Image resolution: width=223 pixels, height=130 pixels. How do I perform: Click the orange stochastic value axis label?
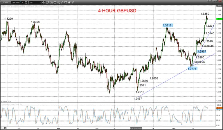pos(219,108)
